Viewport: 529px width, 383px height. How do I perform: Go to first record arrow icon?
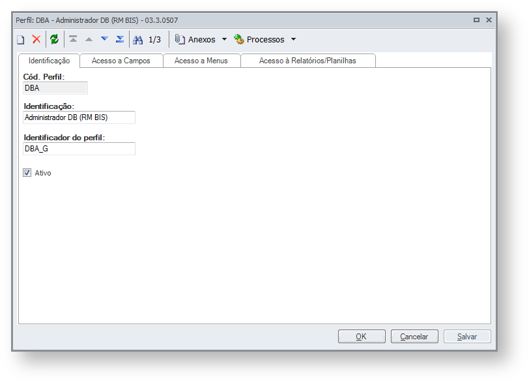coord(73,39)
